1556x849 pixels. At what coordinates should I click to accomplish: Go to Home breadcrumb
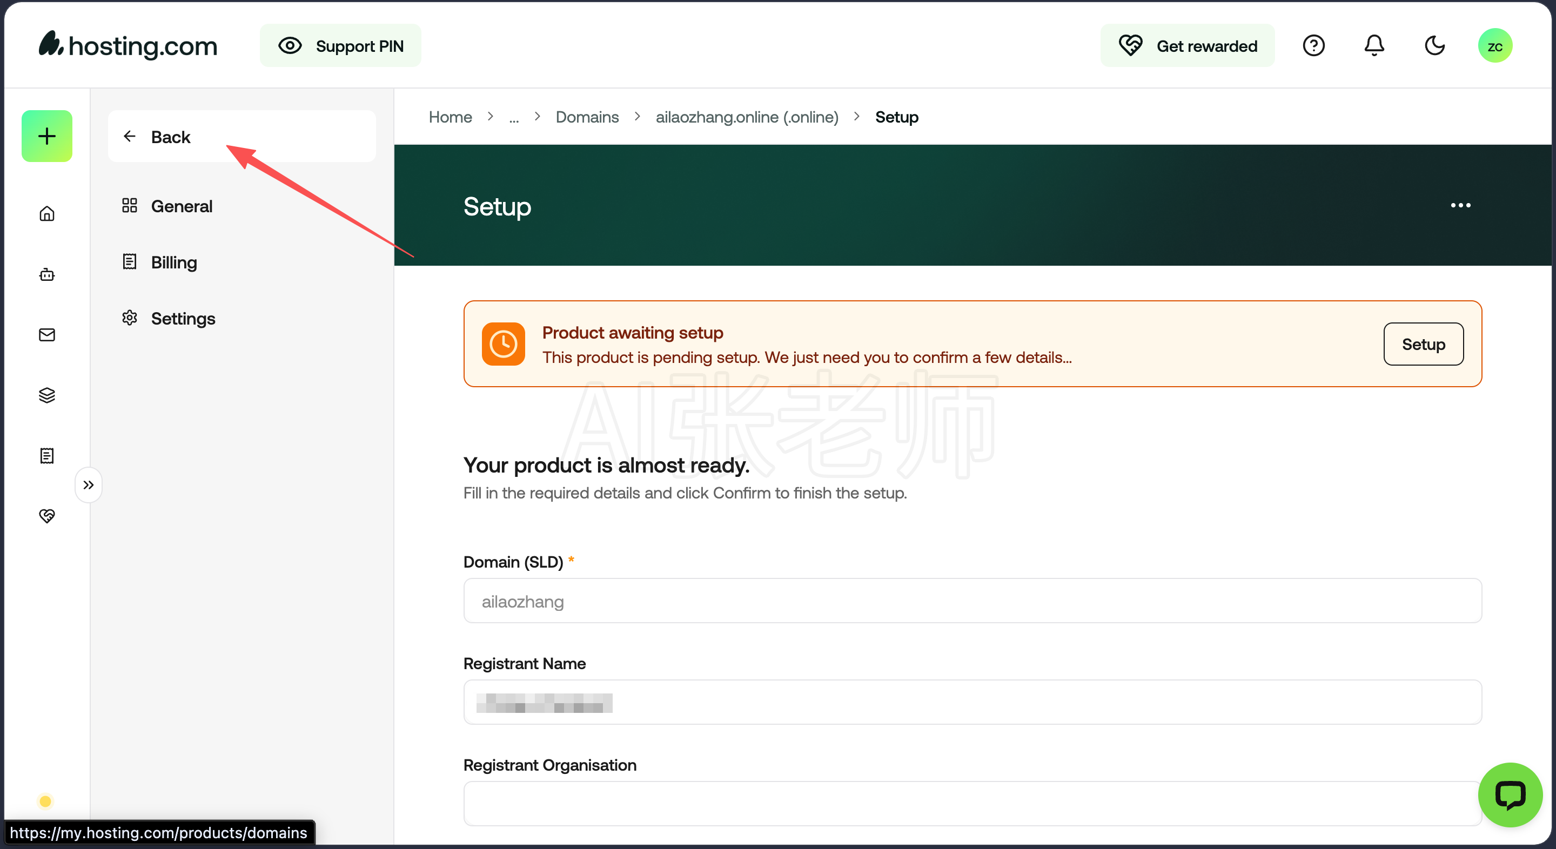click(x=450, y=117)
